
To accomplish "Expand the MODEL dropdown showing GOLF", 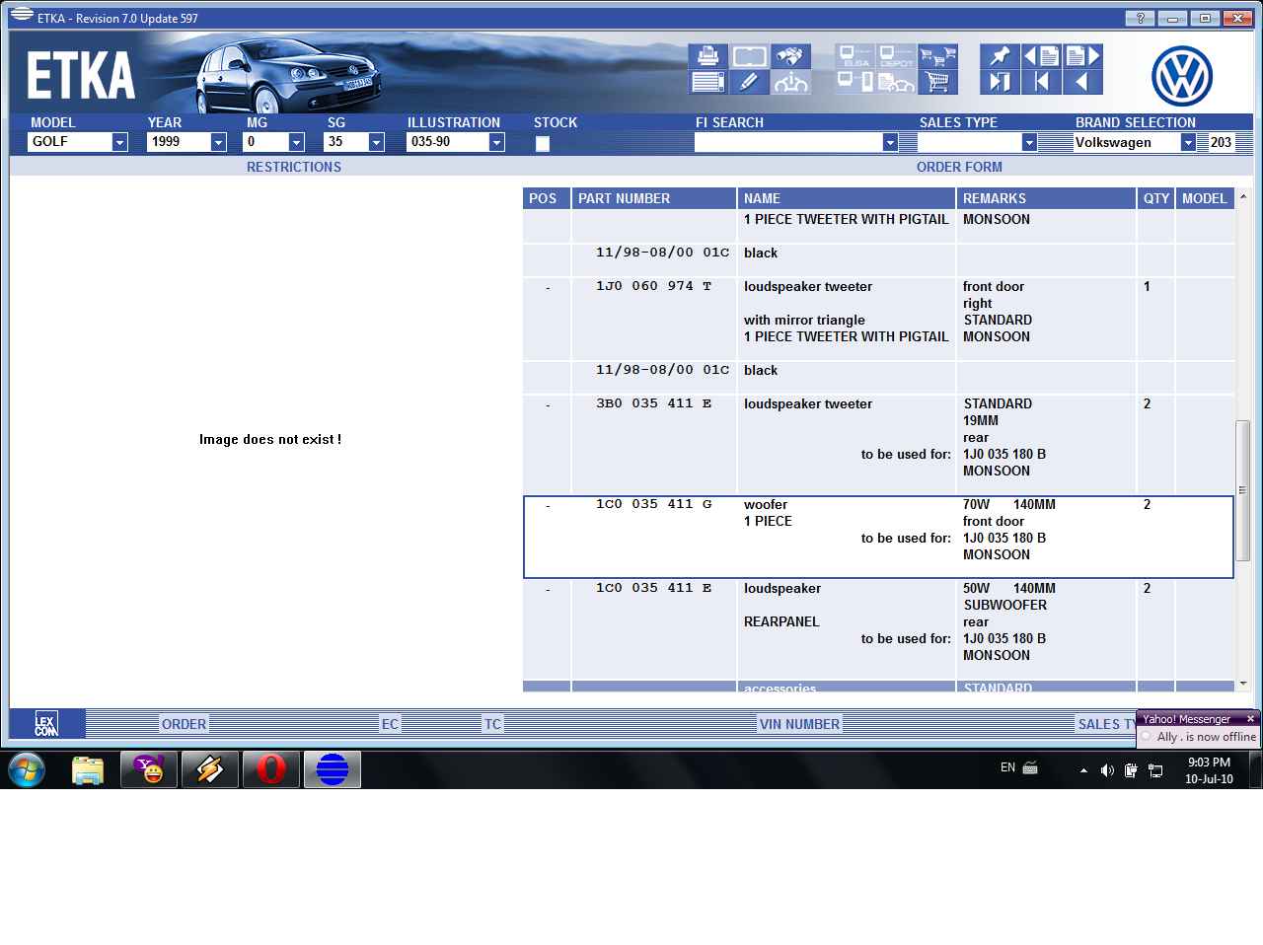I will tap(119, 142).
